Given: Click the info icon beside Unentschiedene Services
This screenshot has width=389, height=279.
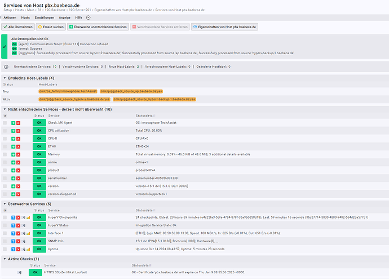Looking at the screenshot, I should [x=6, y=67].
